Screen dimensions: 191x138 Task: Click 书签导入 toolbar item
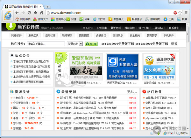point(116,19)
